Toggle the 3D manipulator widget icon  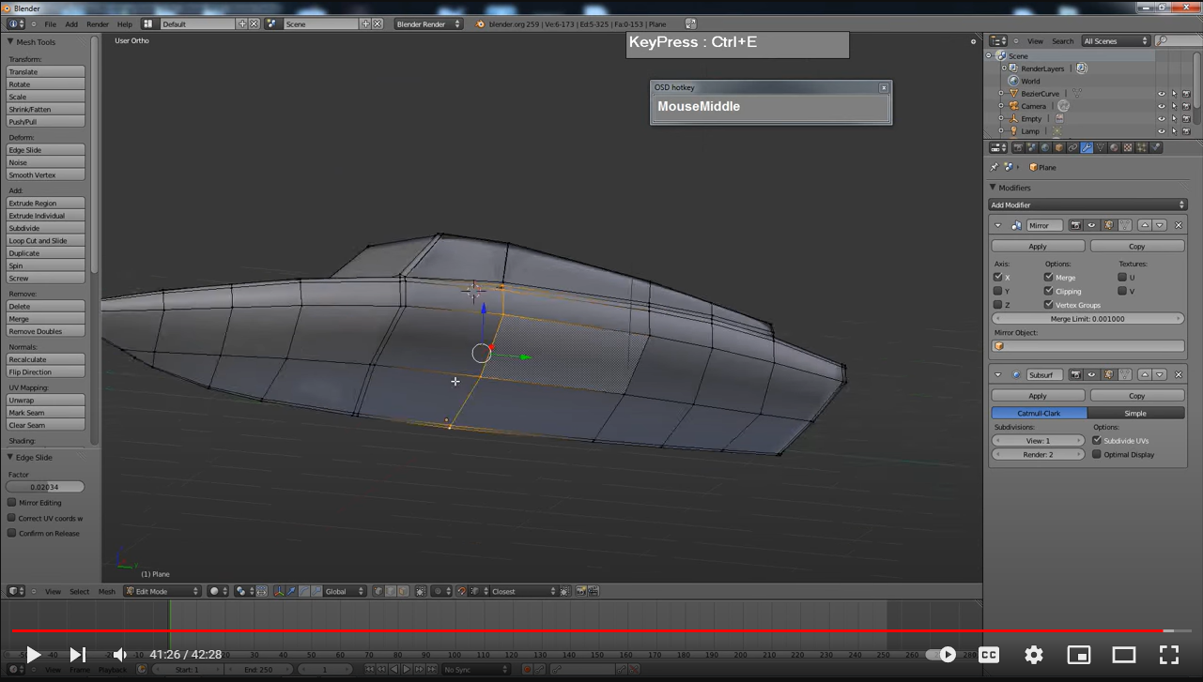(x=280, y=591)
